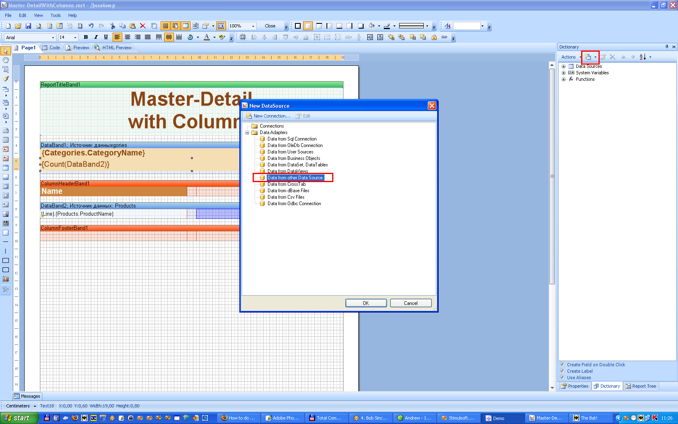Screen dimensions: 678x424
Task: Collapse the Data Adapters tree node
Action: pyautogui.click(x=247, y=132)
